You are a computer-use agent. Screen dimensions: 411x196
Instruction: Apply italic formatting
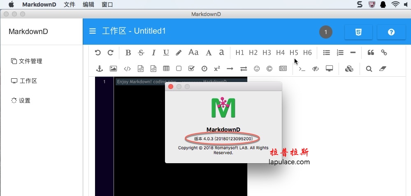153,52
